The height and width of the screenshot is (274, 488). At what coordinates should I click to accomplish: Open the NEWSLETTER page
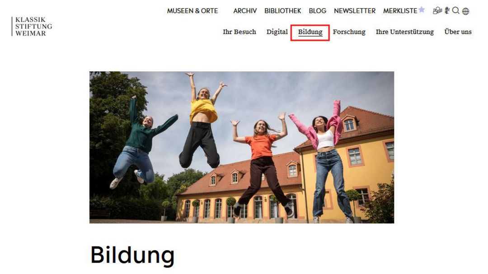point(355,11)
